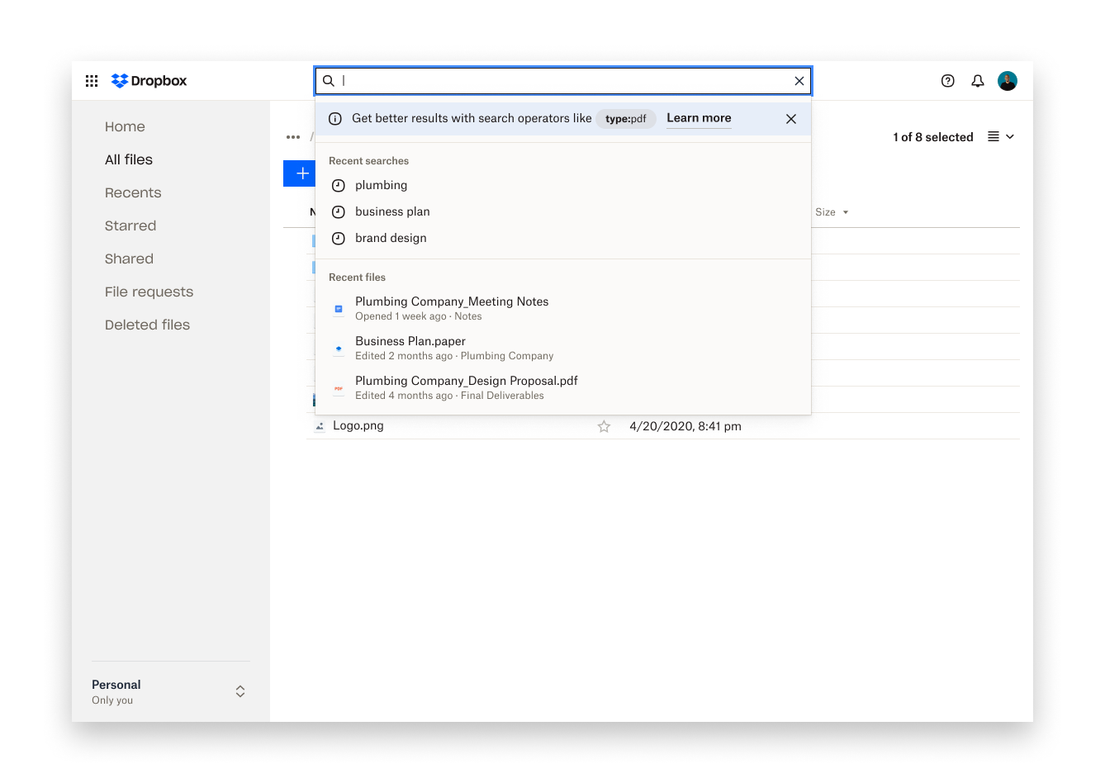
Task: Open the Logo.png file
Action: [x=358, y=426]
